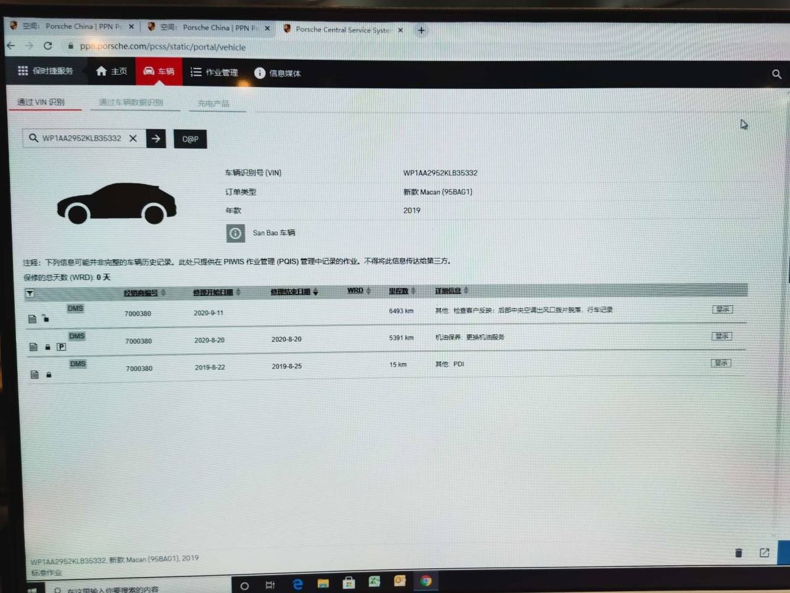Submit VIN search with arrow button
790x593 pixels.
pyautogui.click(x=156, y=139)
